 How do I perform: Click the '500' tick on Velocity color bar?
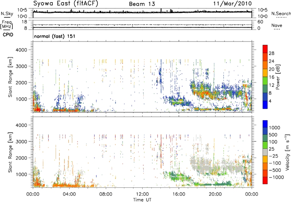pyautogui.click(x=273, y=135)
